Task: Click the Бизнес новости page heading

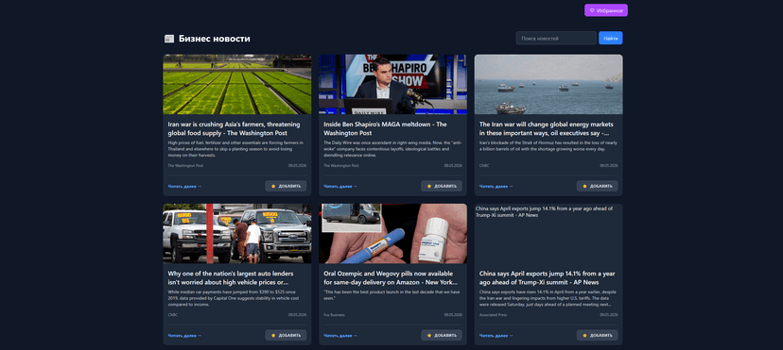Action: [x=215, y=39]
